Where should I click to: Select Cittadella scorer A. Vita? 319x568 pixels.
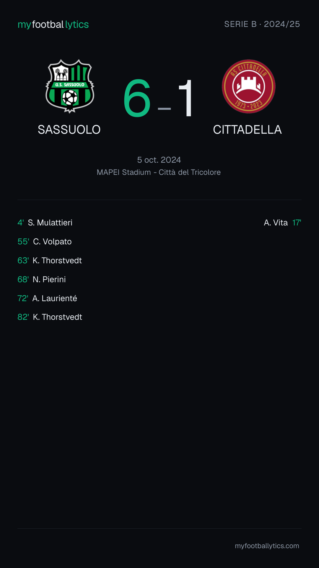pos(276,222)
